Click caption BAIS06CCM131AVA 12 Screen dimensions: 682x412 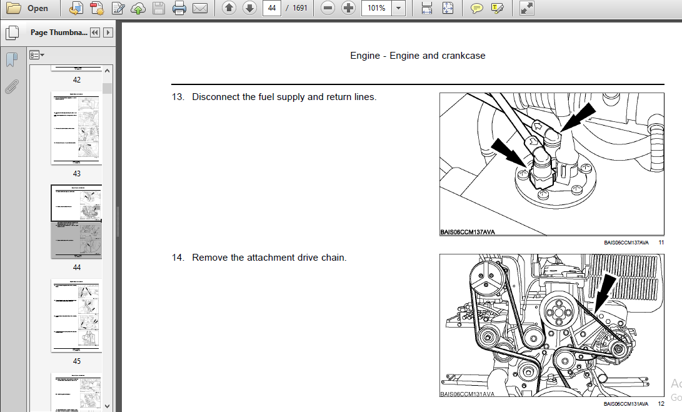coord(634,404)
